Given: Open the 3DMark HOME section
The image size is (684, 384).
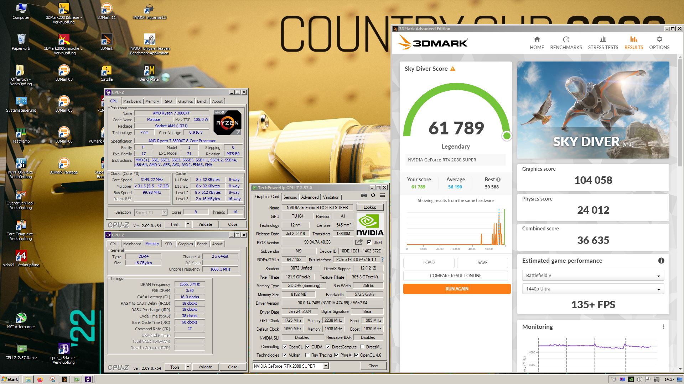Looking at the screenshot, I should pyautogui.click(x=537, y=43).
